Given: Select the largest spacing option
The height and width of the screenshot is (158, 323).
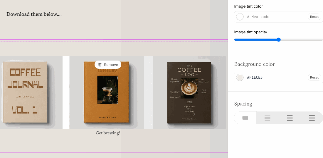Looking at the screenshot, I should [312, 118].
